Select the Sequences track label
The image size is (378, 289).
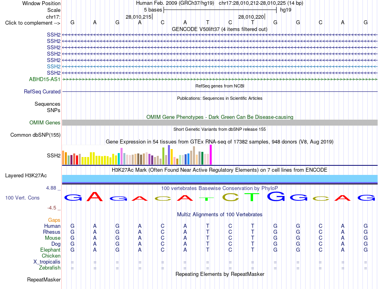tap(47, 104)
